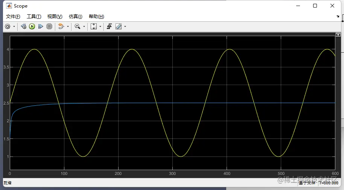Select the zoom magnifier tool

pyautogui.click(x=78, y=27)
